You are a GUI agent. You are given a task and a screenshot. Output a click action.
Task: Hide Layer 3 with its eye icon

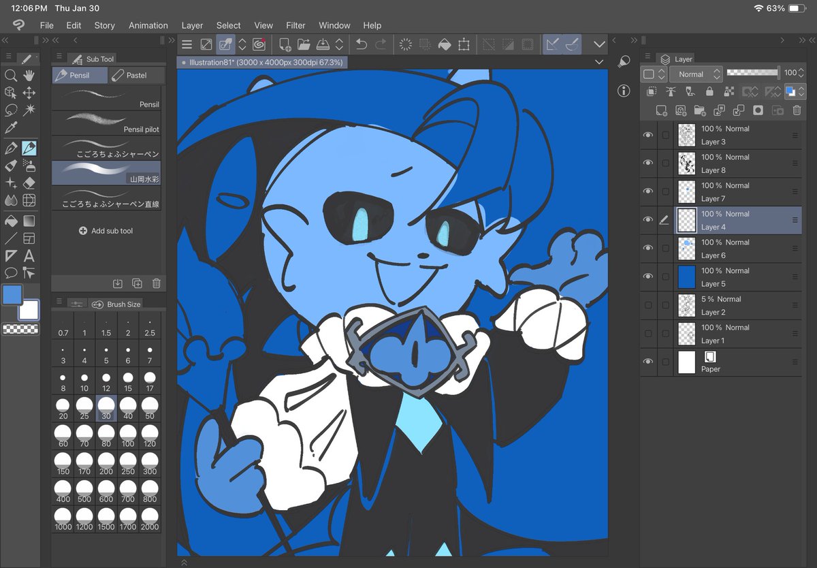(648, 135)
